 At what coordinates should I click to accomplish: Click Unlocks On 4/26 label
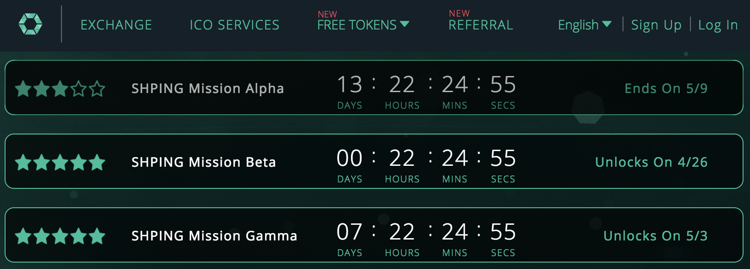[x=651, y=162]
